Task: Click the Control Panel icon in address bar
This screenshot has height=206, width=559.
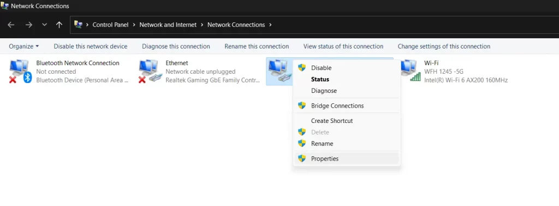Action: point(78,24)
